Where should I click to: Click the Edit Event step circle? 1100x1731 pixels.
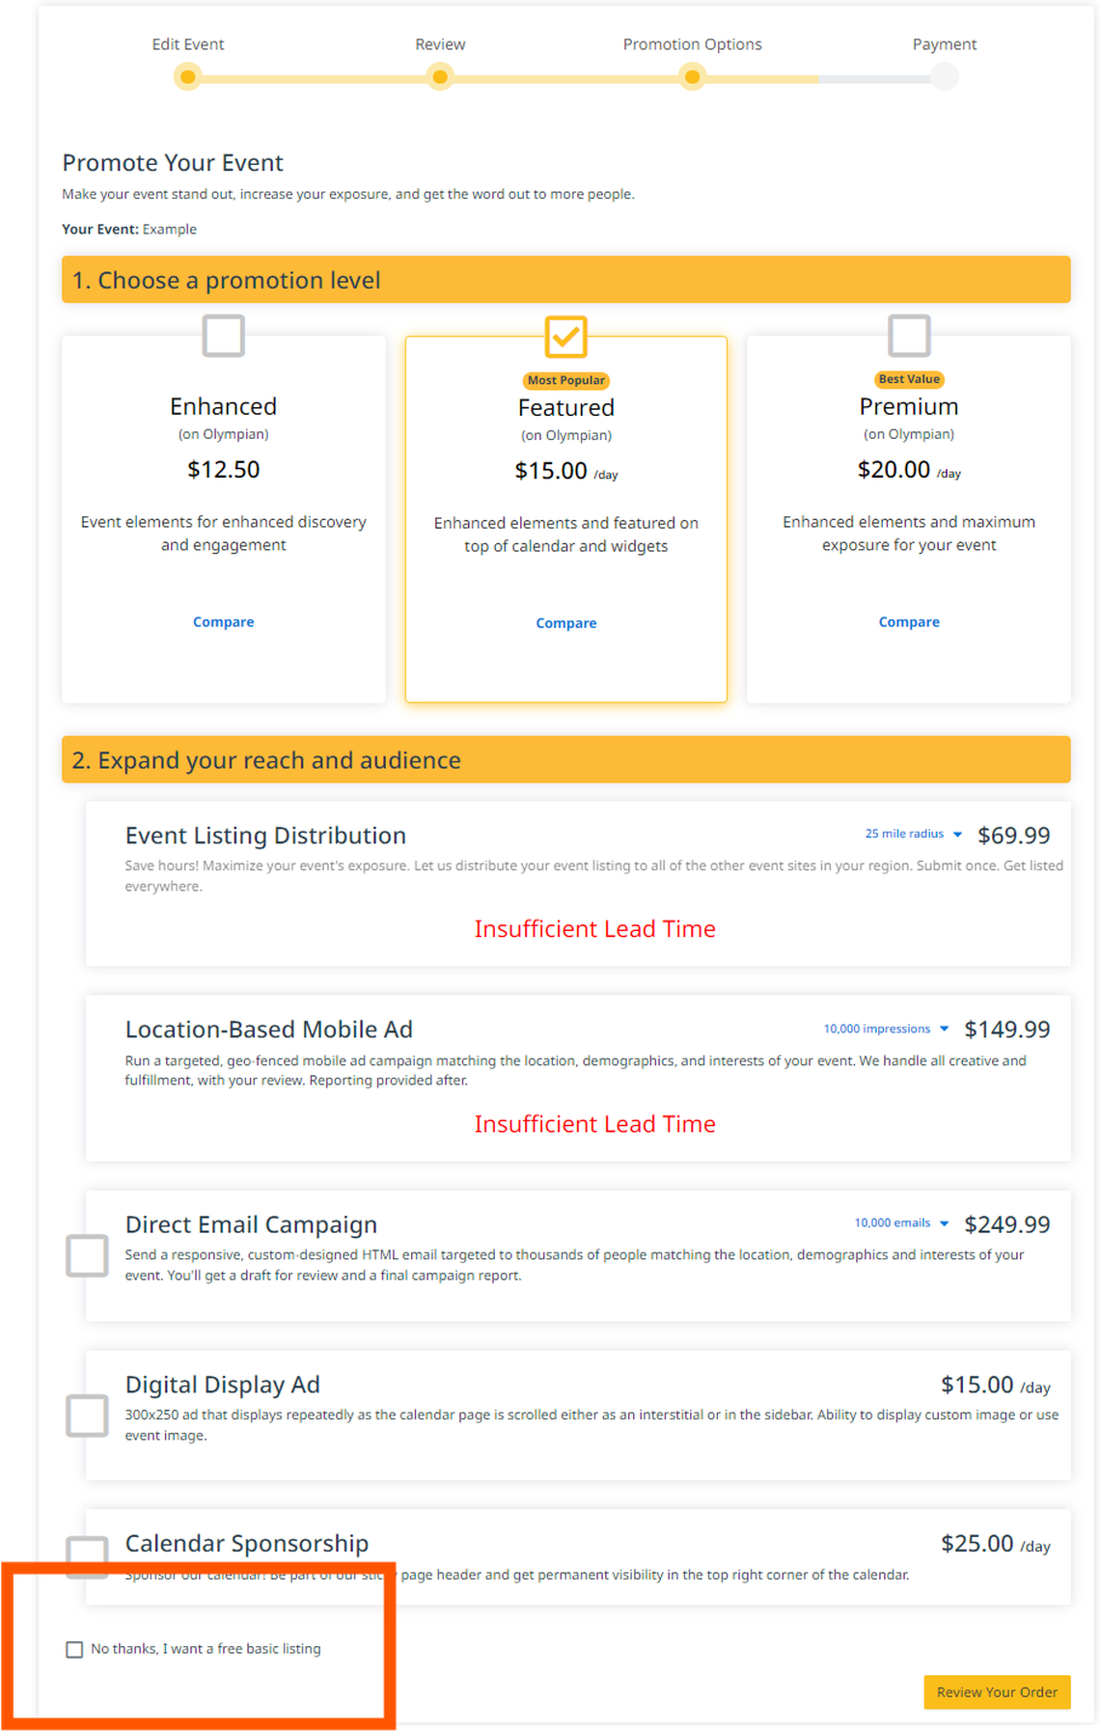pyautogui.click(x=188, y=77)
